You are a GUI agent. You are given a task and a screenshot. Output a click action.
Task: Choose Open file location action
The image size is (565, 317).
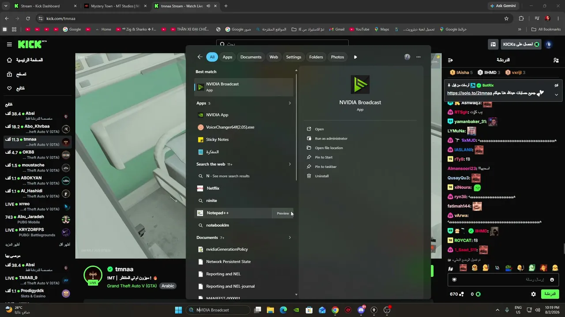tap(325, 148)
